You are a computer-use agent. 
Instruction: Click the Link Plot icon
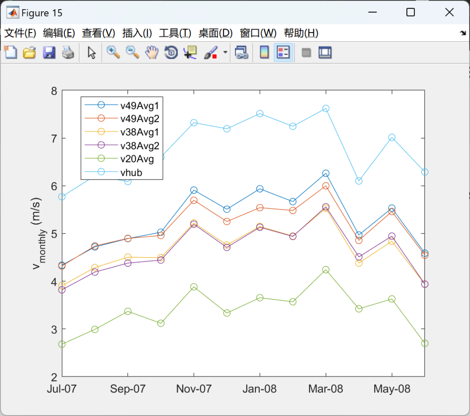tap(242, 53)
